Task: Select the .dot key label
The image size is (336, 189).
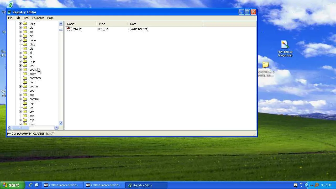Action: (31, 95)
